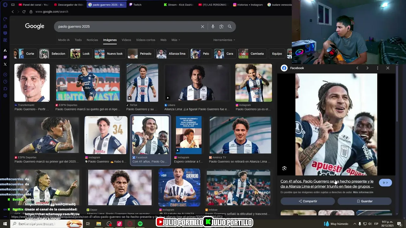Expand the Más dropdown
This screenshot has height=228, width=406.
click(176, 40)
